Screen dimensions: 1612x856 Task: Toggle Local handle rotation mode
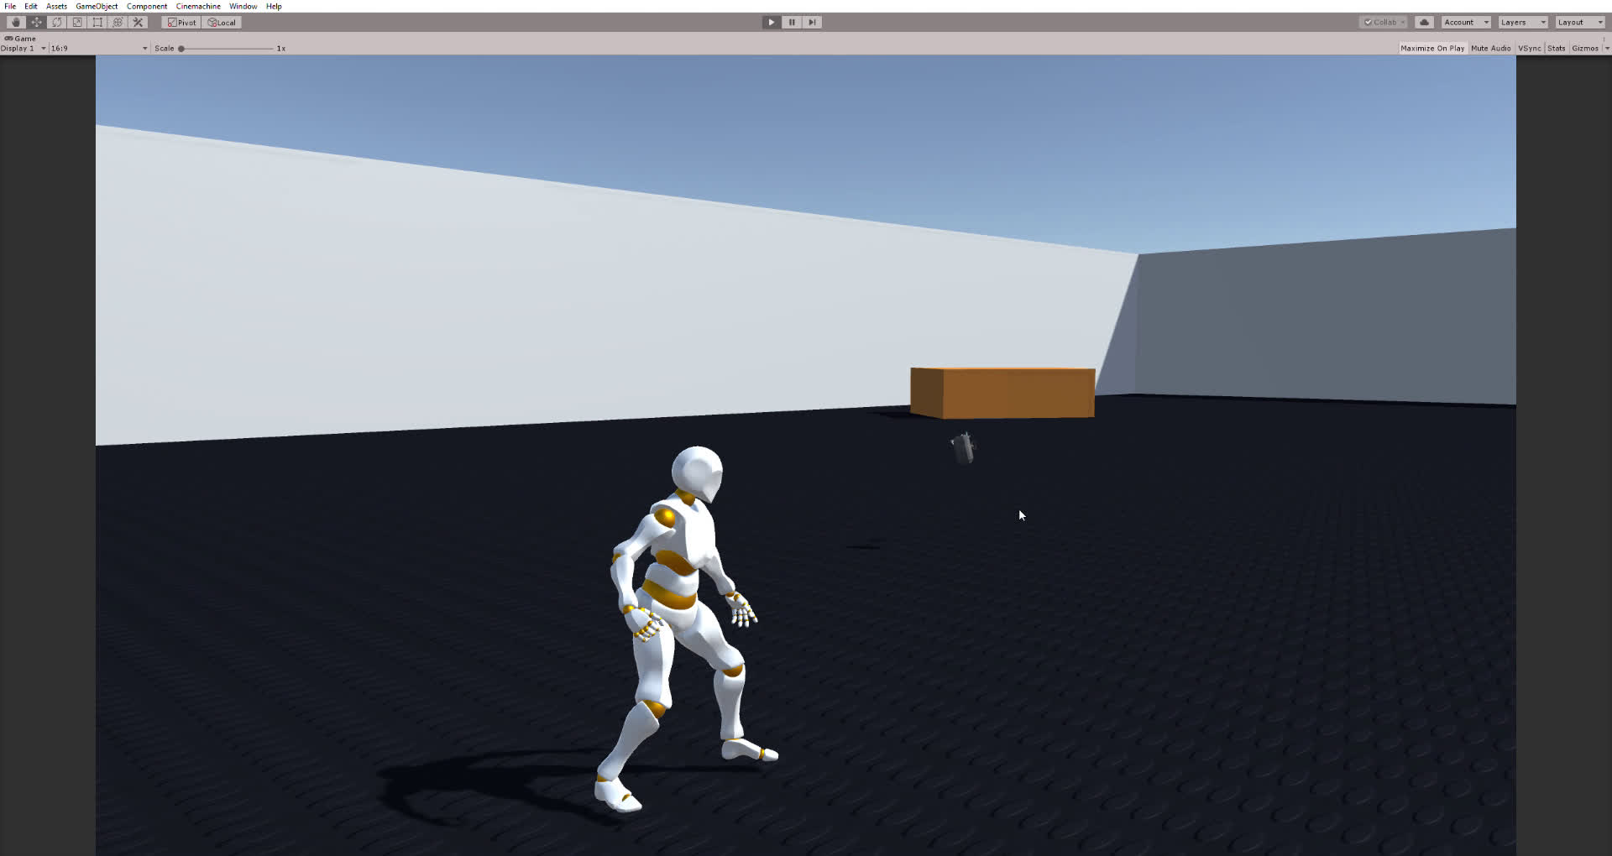[222, 23]
